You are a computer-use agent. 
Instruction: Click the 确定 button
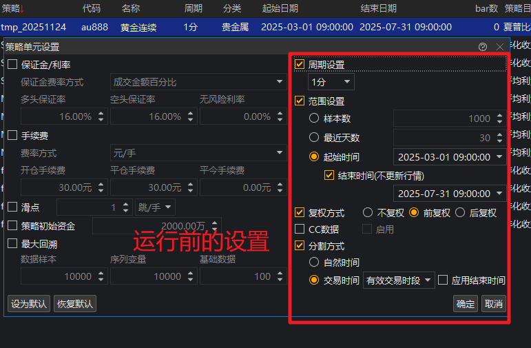[x=466, y=303]
